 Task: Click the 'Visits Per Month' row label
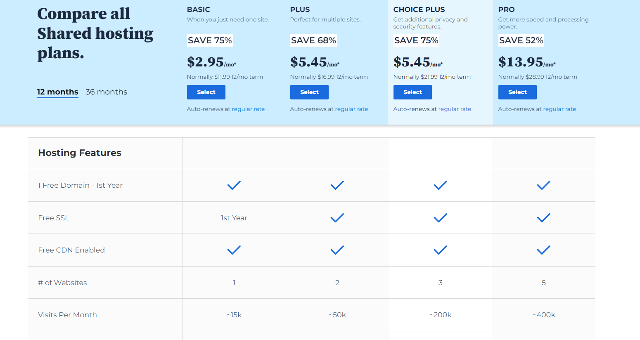pos(67,315)
